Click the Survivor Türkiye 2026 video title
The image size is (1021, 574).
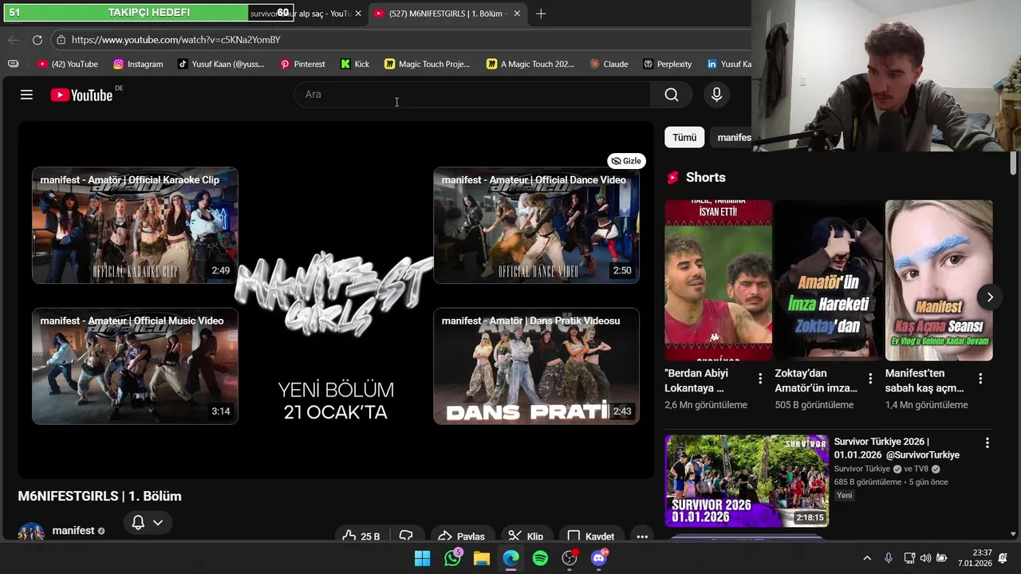point(897,448)
